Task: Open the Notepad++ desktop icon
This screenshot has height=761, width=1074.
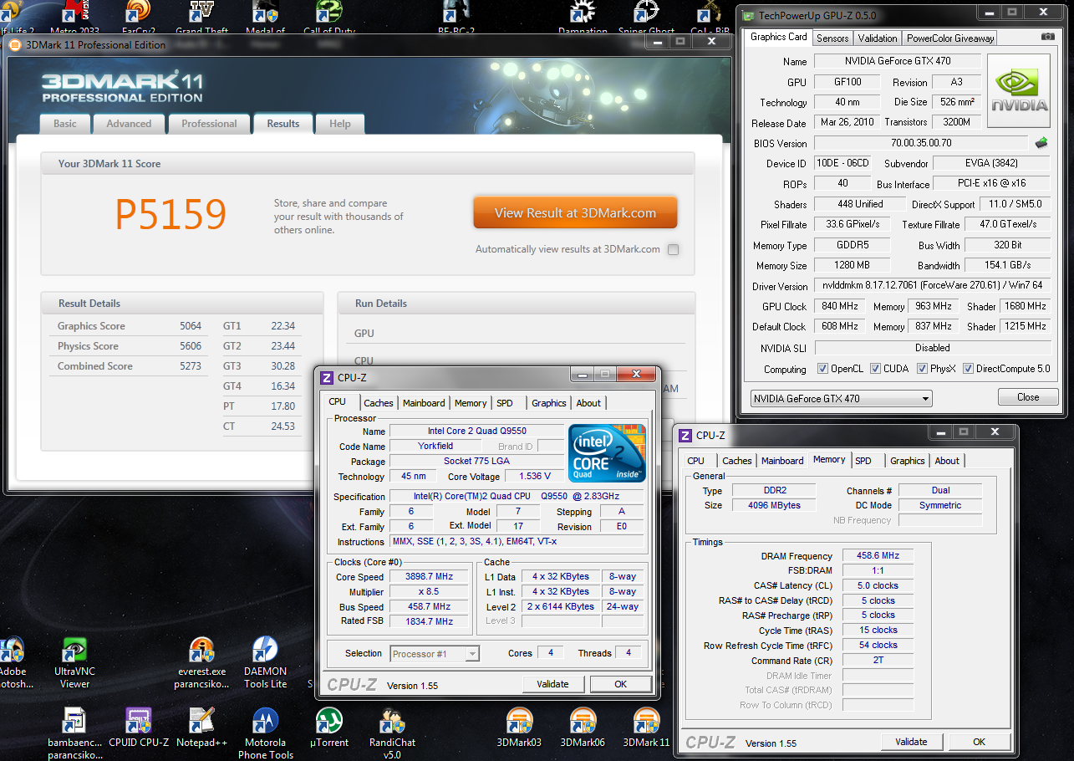Action: (x=201, y=722)
